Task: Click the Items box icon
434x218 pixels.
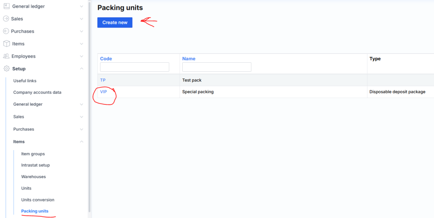Action: [6, 44]
